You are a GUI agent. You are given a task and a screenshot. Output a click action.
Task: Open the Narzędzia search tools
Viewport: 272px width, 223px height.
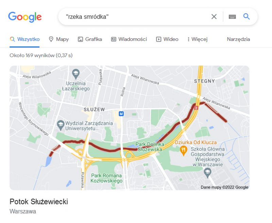pos(238,39)
